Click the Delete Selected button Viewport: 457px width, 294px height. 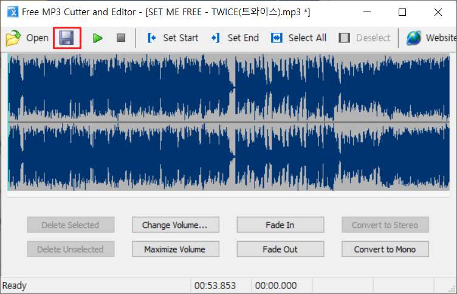pos(71,225)
